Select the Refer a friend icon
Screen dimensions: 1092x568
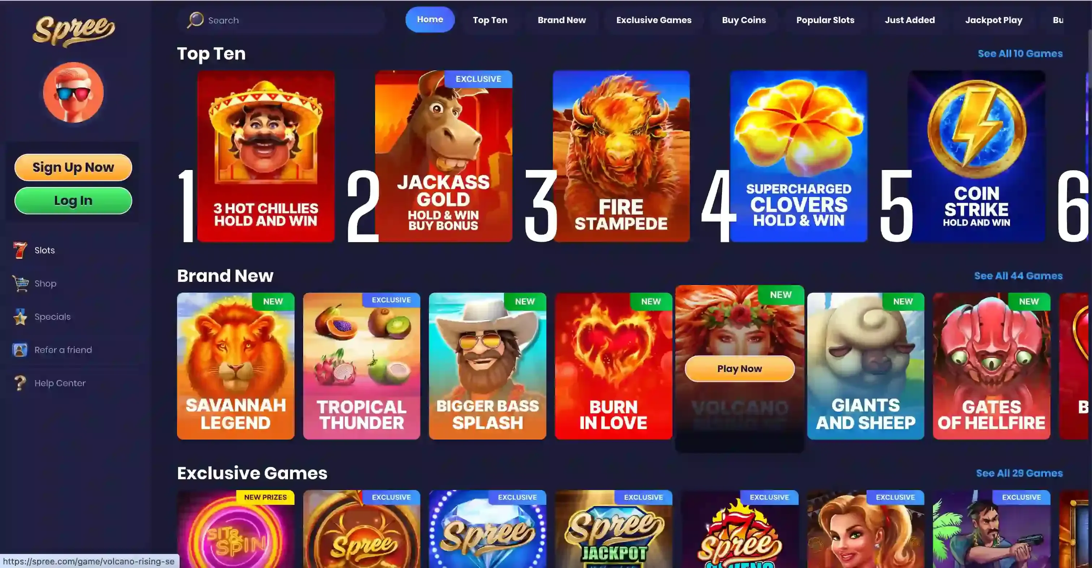[20, 350]
